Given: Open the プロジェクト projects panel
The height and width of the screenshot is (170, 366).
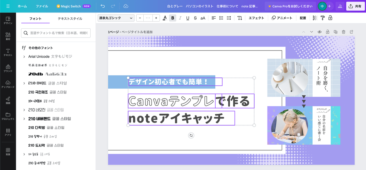Looking at the screenshot, I should 8,116.
